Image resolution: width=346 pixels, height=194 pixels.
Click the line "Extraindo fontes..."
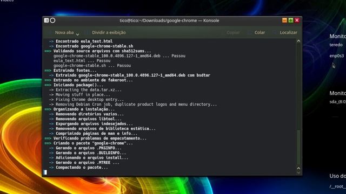tap(75, 71)
